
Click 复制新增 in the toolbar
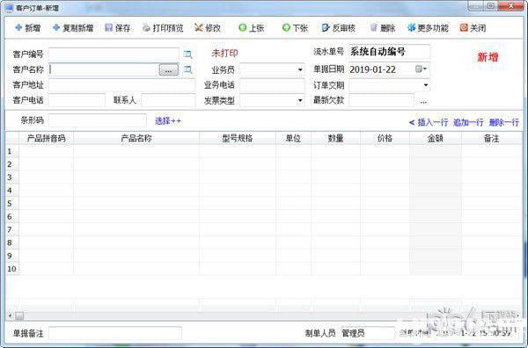coord(73,28)
